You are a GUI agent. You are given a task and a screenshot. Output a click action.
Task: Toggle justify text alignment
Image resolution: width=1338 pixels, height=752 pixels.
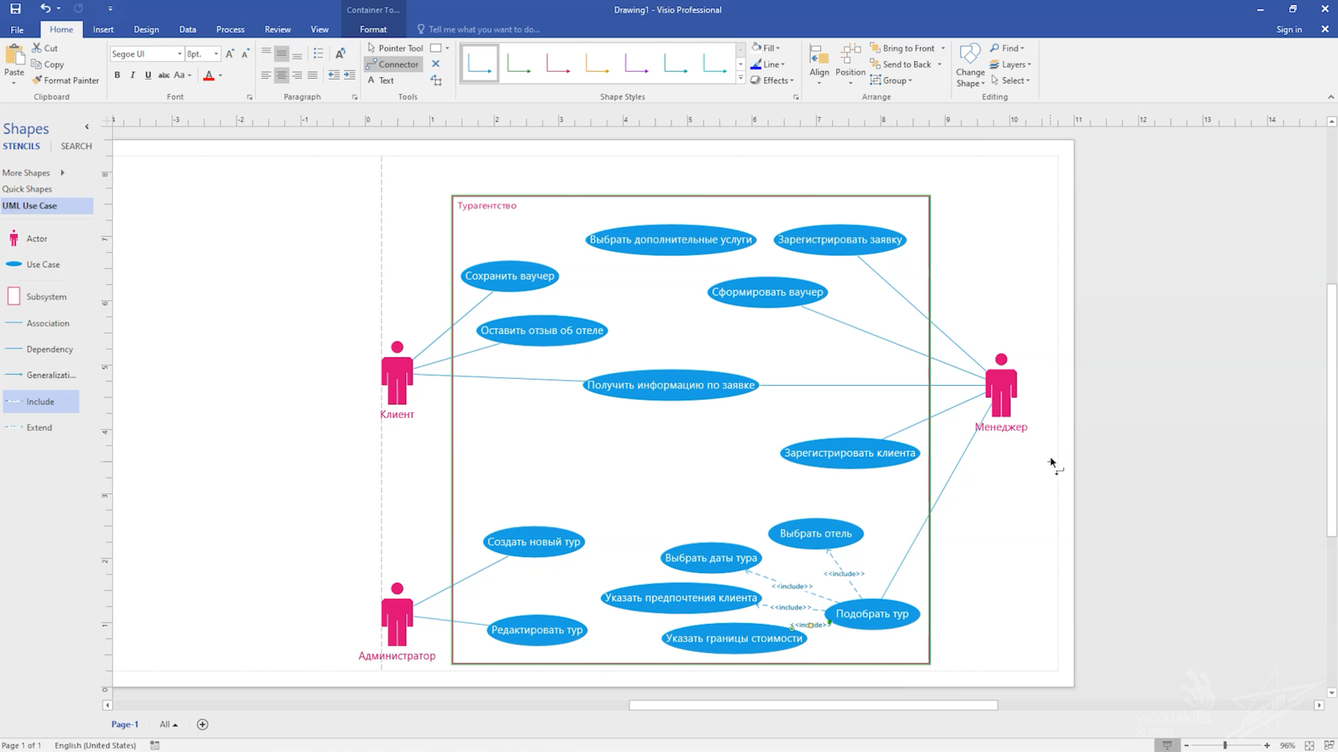click(x=312, y=75)
